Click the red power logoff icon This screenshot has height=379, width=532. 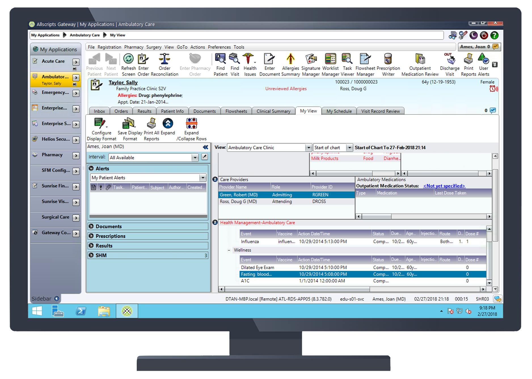(484, 35)
